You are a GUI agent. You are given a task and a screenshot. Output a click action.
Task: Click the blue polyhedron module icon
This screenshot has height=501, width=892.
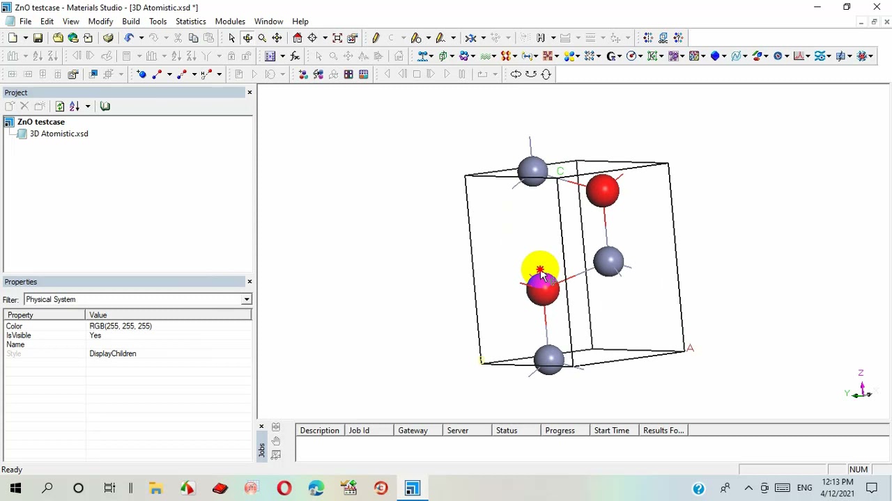click(714, 56)
